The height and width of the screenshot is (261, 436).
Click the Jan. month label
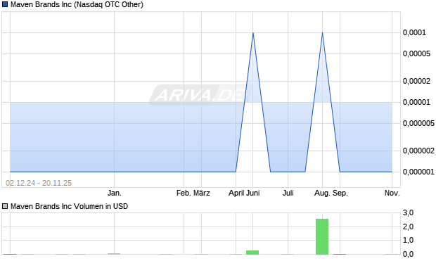coord(115,193)
